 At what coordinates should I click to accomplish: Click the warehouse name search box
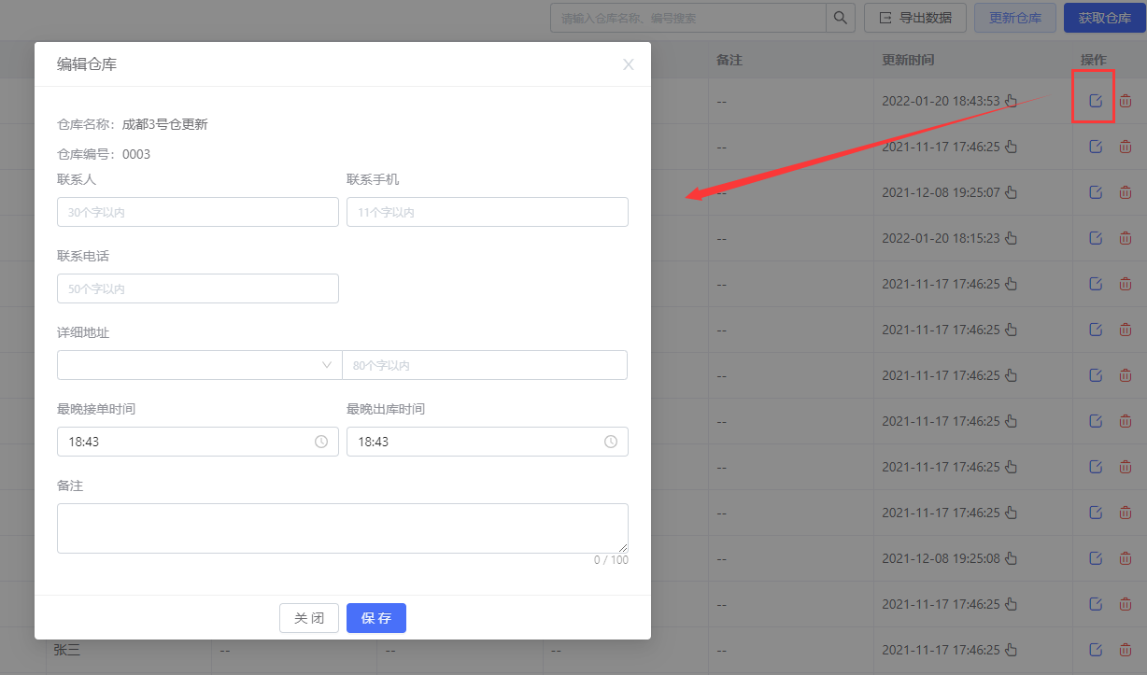click(688, 18)
